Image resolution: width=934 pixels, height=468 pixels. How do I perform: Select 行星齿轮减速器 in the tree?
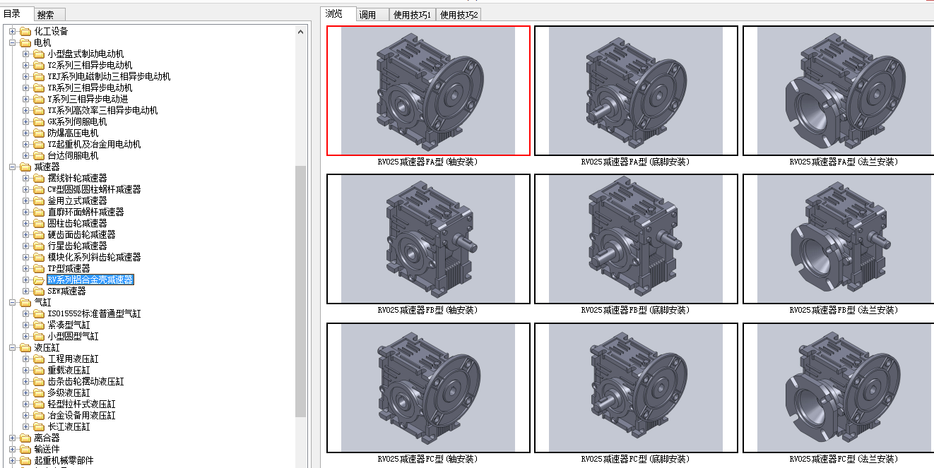coord(77,246)
